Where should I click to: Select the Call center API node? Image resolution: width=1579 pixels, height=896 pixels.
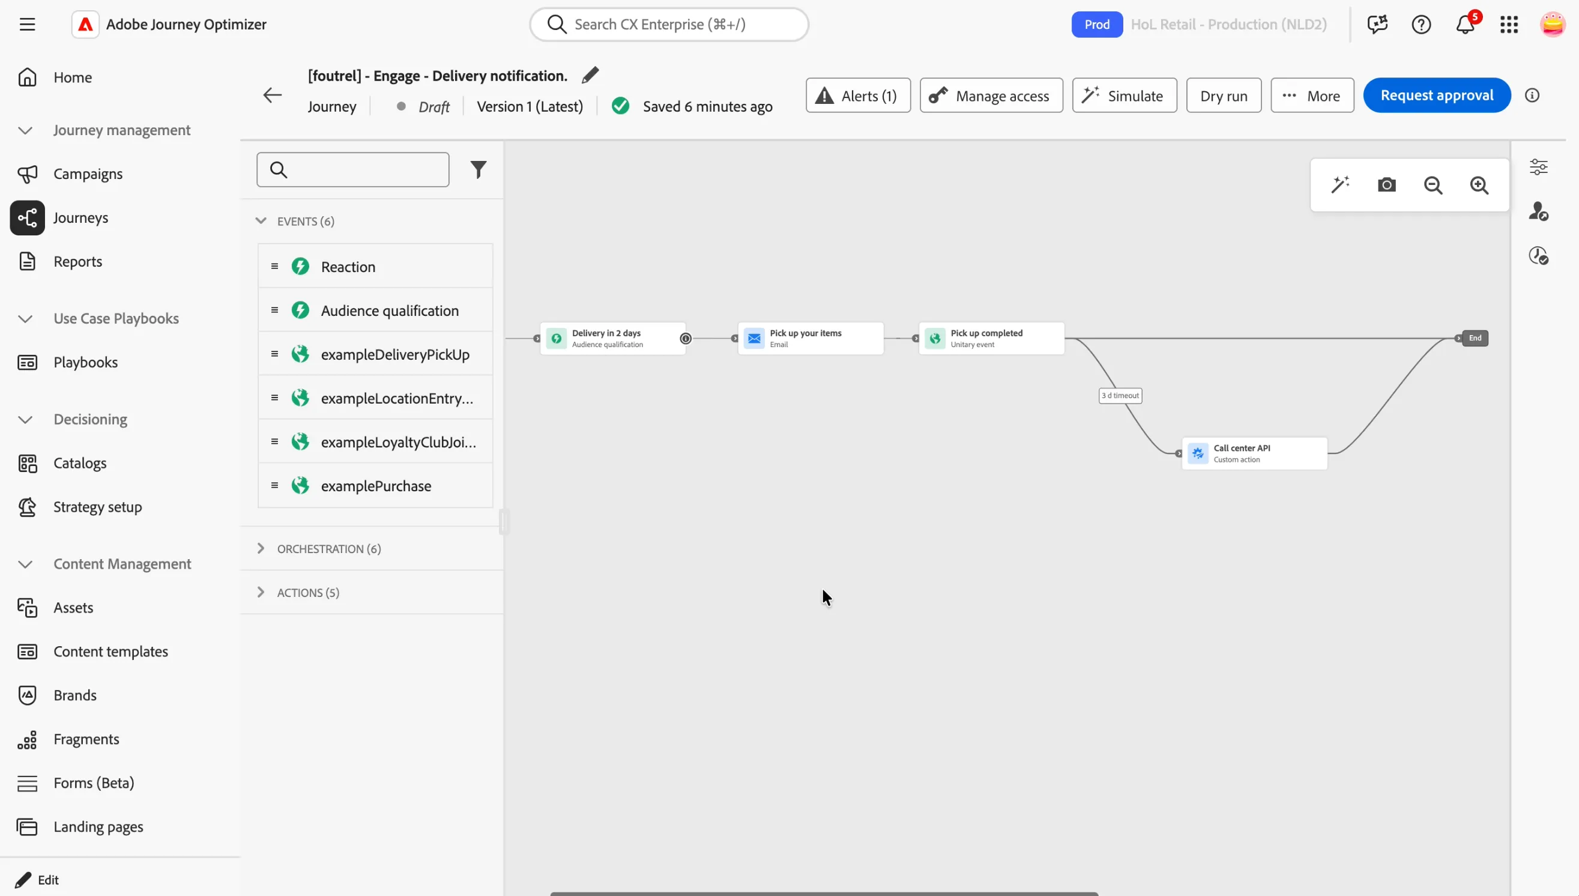(1254, 453)
